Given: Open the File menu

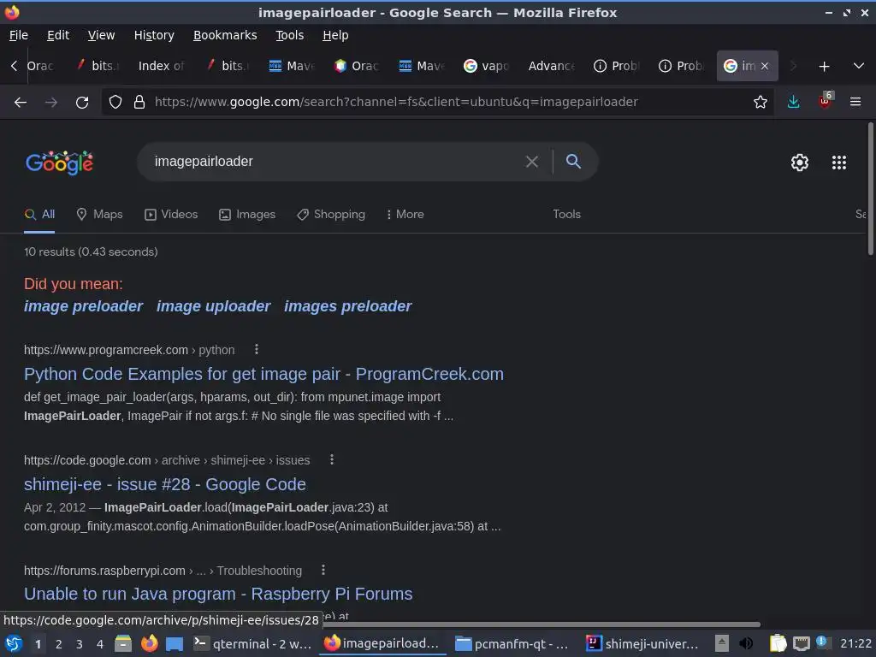Looking at the screenshot, I should point(19,35).
